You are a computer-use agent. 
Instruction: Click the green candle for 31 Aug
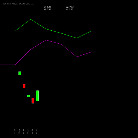(20, 73)
